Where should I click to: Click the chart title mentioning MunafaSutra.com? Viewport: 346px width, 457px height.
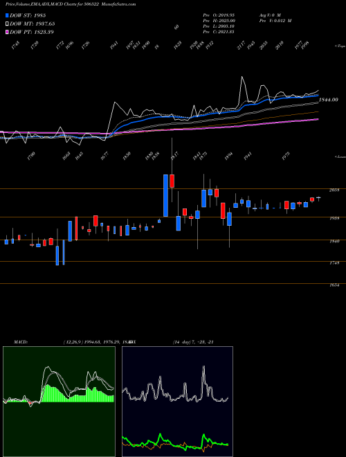pyautogui.click(x=71, y=4)
